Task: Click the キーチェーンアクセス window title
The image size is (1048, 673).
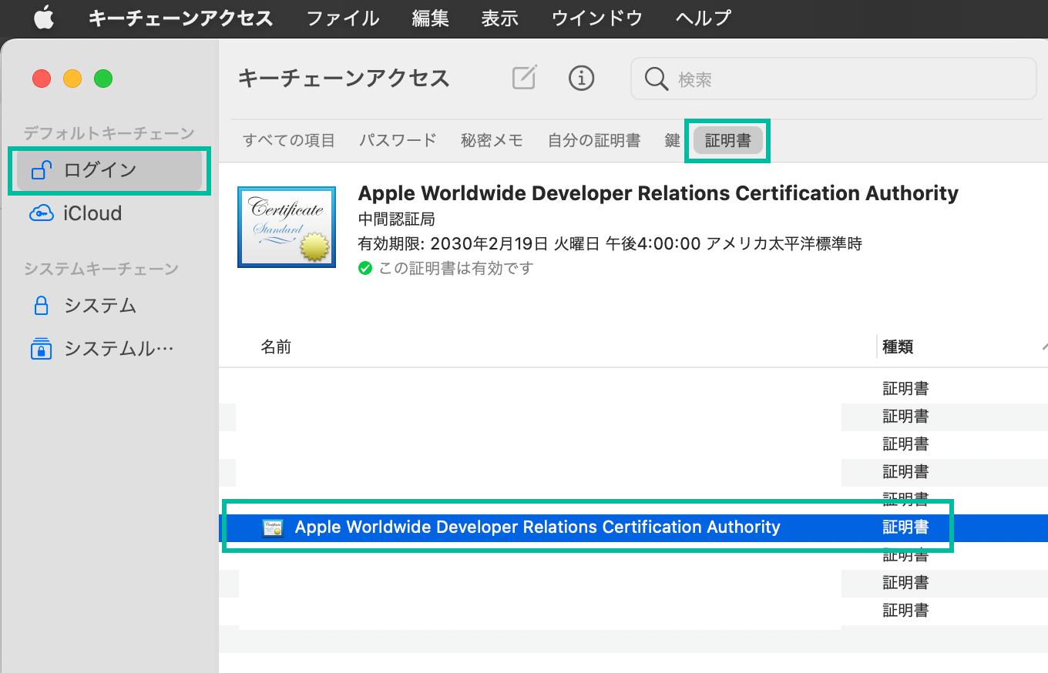Action: tap(344, 78)
